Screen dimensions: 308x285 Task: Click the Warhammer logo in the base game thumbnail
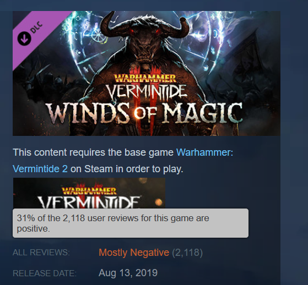coord(89,191)
